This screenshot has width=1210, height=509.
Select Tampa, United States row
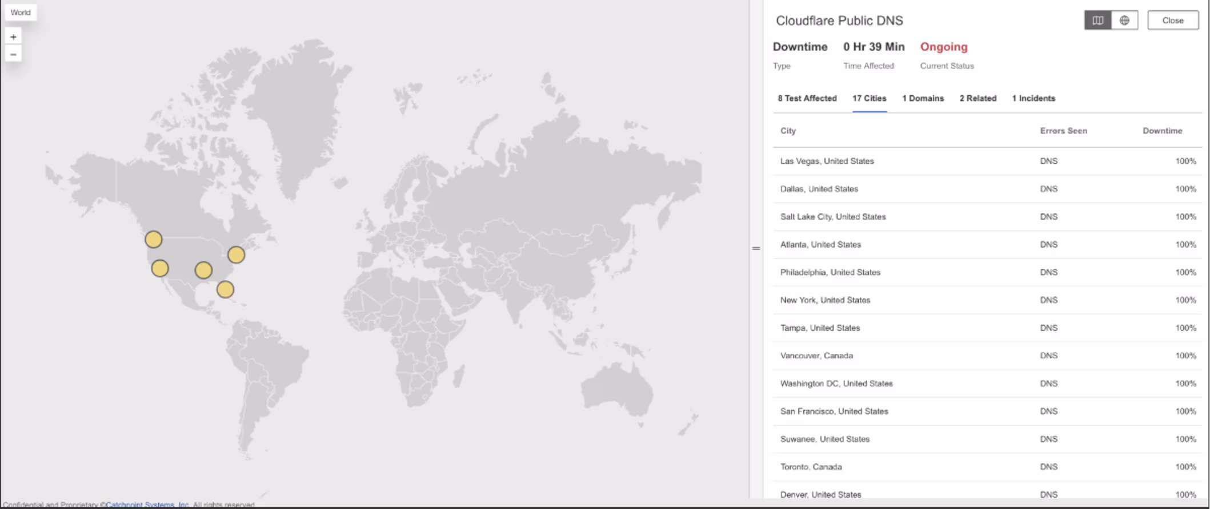pyautogui.click(x=987, y=328)
